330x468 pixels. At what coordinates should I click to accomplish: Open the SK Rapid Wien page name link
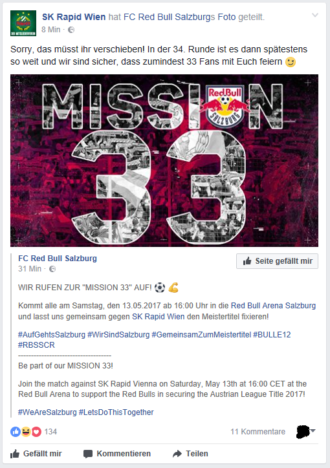coord(74,17)
